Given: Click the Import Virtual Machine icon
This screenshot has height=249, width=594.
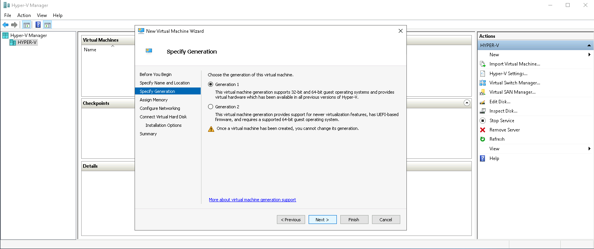Looking at the screenshot, I should point(483,64).
